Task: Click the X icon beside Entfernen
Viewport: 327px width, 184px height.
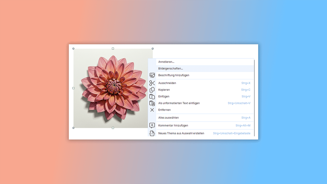Action: tap(152, 110)
